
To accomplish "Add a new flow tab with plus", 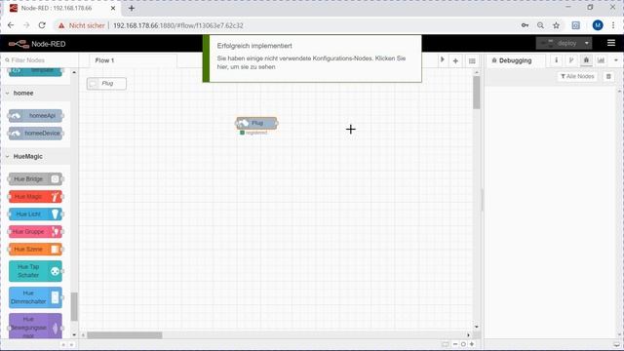I will (x=455, y=60).
